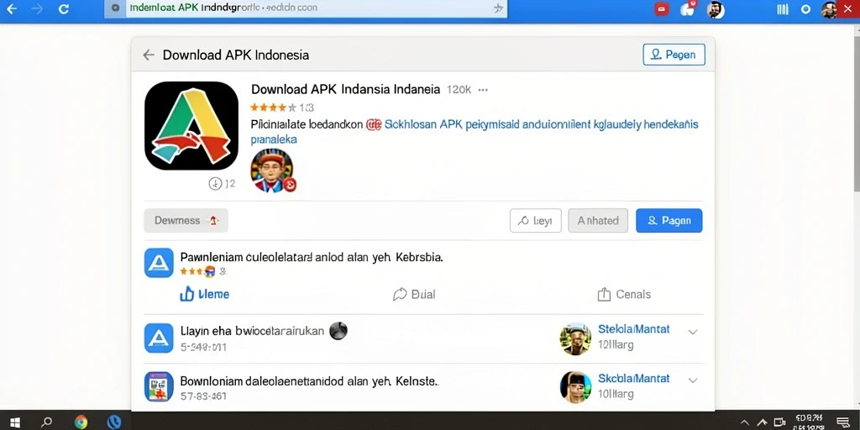Click the grey Dewmess button
This screenshot has height=430, width=860.
click(186, 221)
